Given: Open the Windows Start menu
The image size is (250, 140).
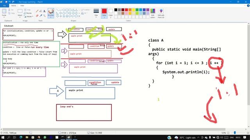Looking at the screenshot, I should point(3,137).
